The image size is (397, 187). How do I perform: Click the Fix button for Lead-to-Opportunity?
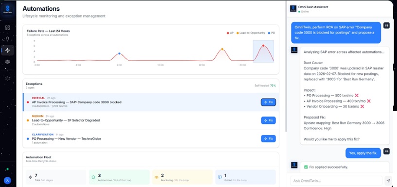click(268, 120)
